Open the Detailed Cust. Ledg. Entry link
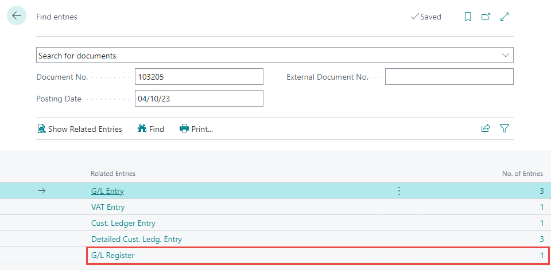 pyautogui.click(x=137, y=240)
